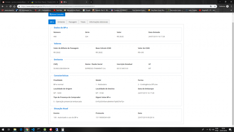
Task: Click the volume speaker tray icon
Action: 213,129
